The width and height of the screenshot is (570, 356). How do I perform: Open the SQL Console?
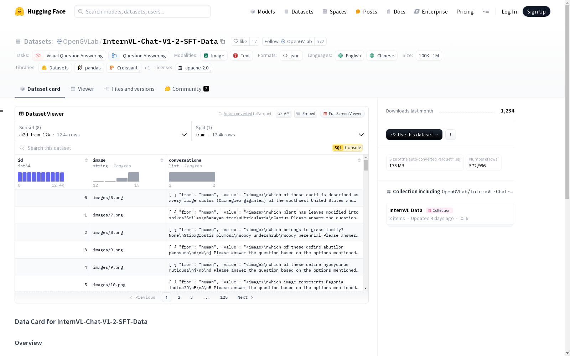click(x=347, y=148)
